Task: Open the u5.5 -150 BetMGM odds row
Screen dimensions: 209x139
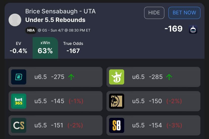Action: (153, 101)
